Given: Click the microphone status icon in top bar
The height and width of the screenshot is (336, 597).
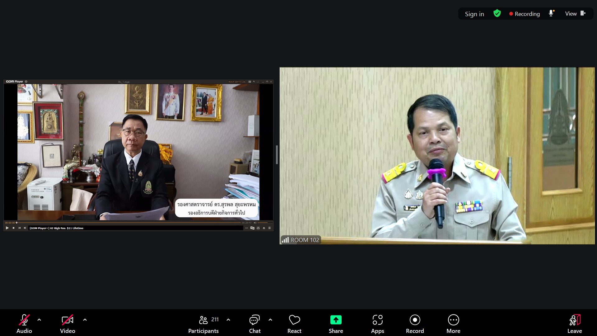Looking at the screenshot, I should 551,13.
